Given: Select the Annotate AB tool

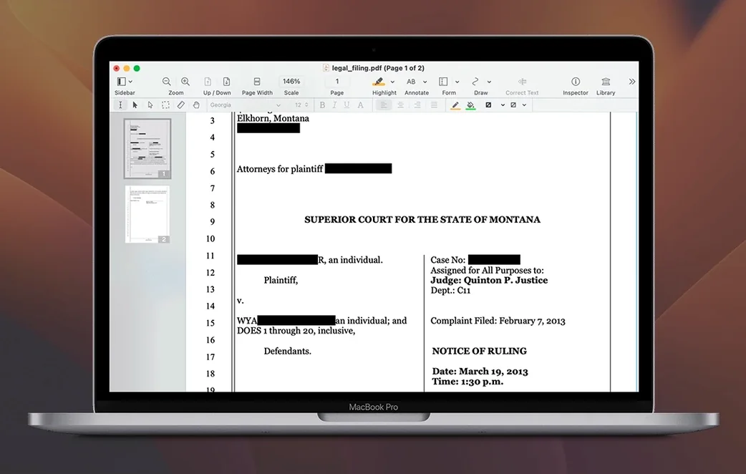Looking at the screenshot, I should point(411,82).
